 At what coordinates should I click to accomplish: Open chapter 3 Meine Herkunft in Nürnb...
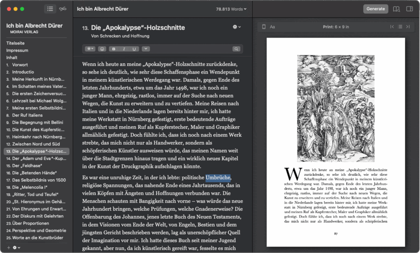tap(36, 79)
